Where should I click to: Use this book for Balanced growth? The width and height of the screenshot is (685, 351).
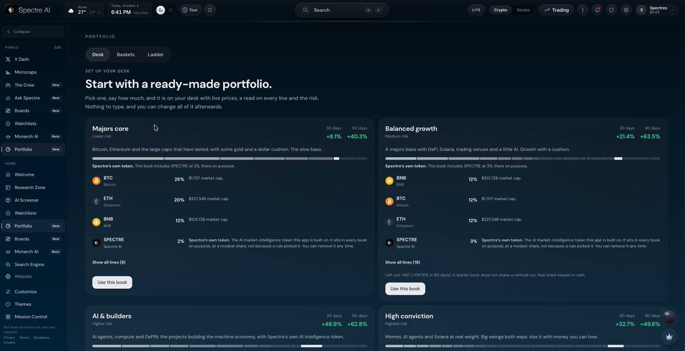pos(405,289)
